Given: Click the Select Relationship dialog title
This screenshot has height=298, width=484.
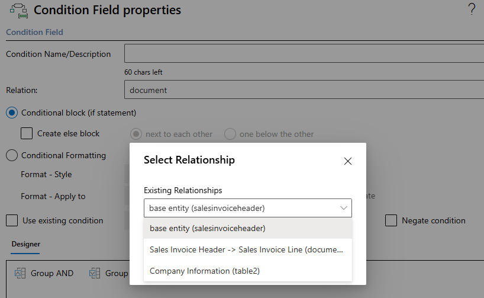Looking at the screenshot, I should click(x=189, y=160).
